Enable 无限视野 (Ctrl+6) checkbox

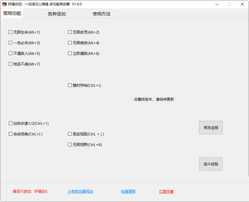pos(70,145)
